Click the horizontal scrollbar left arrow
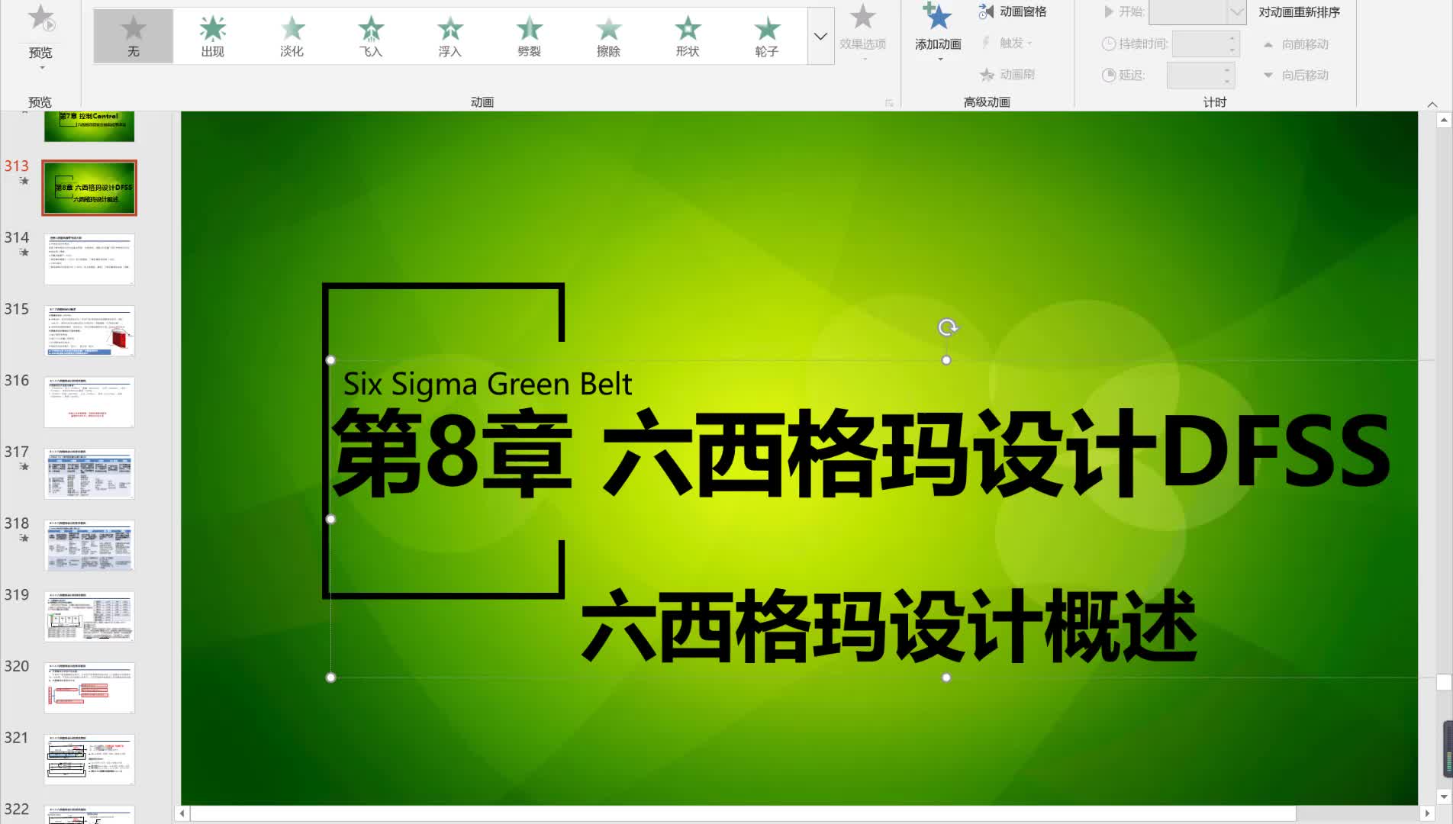This screenshot has width=1453, height=824. [182, 814]
